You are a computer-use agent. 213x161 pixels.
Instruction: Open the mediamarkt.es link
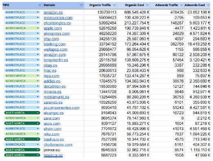coord(57,97)
